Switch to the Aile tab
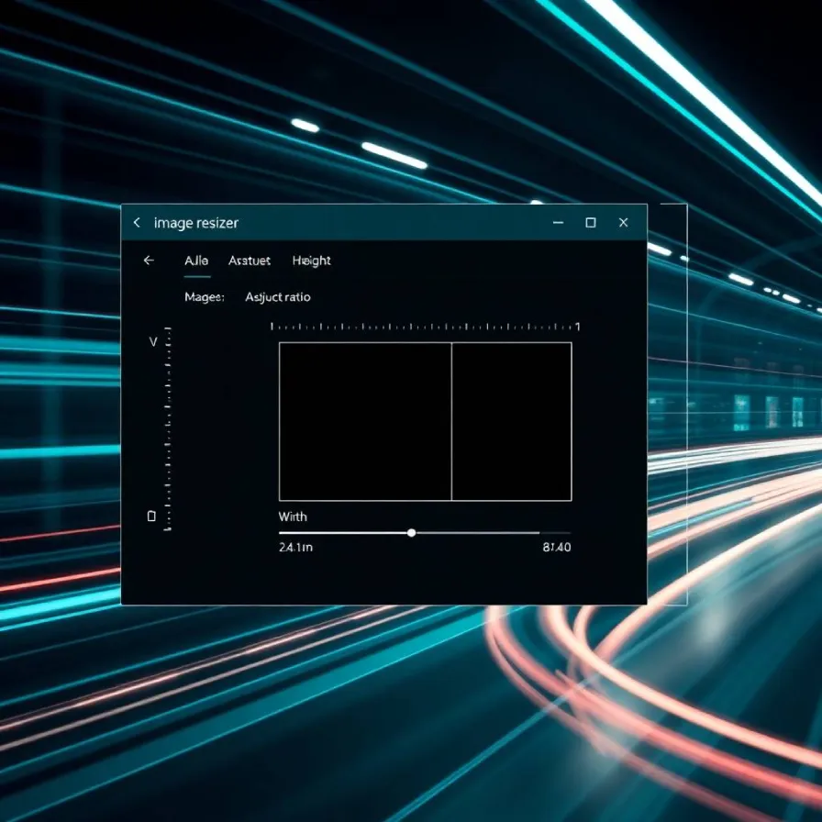This screenshot has height=822, width=822. click(196, 261)
